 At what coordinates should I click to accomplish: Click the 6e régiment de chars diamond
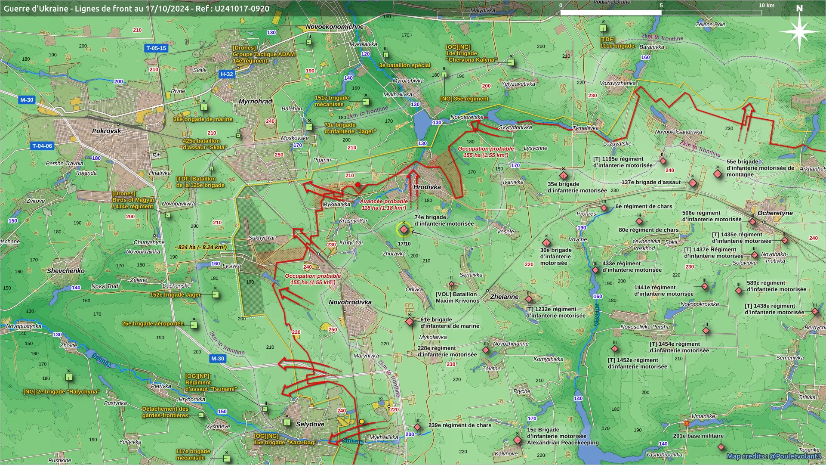604,208
